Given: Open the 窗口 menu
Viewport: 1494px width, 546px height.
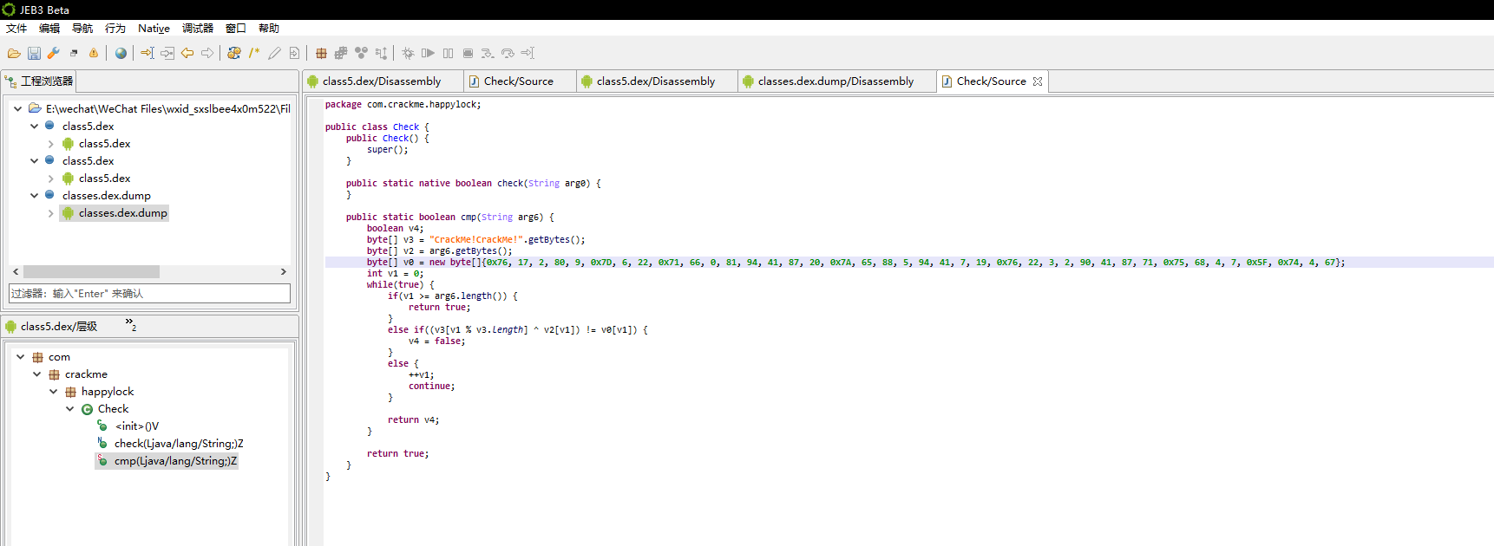Looking at the screenshot, I should coord(236,29).
